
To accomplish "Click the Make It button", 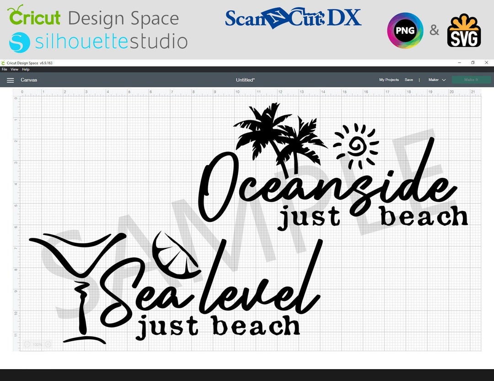I will coord(471,80).
